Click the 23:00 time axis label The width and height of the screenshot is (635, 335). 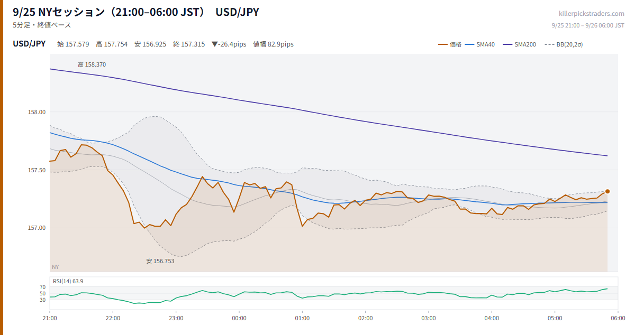coord(176,318)
